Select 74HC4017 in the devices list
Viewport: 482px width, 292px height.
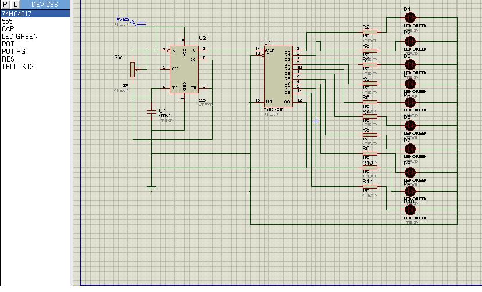35,14
